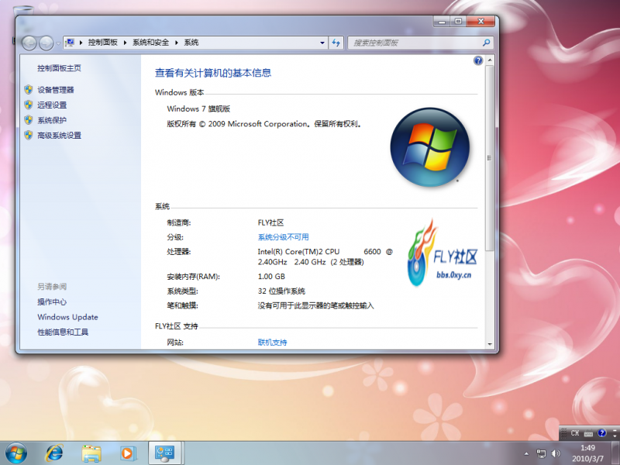Screen dimensions: 620x465
Task: Open 设备管理器 link
Action: click(x=56, y=90)
